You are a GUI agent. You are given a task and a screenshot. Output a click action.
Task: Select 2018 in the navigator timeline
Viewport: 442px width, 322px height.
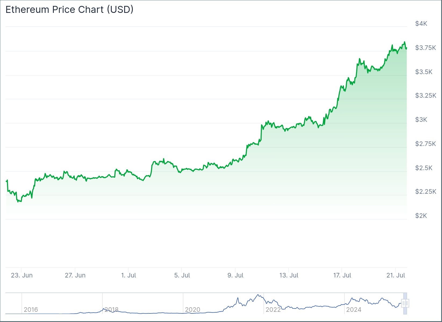click(112, 310)
